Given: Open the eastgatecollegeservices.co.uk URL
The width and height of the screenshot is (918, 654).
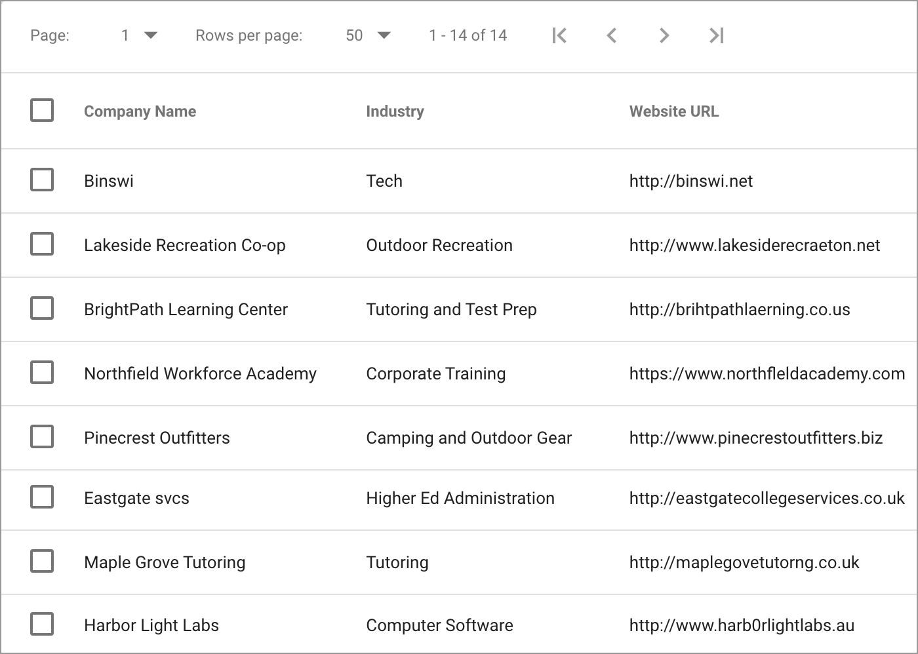Looking at the screenshot, I should tap(767, 498).
